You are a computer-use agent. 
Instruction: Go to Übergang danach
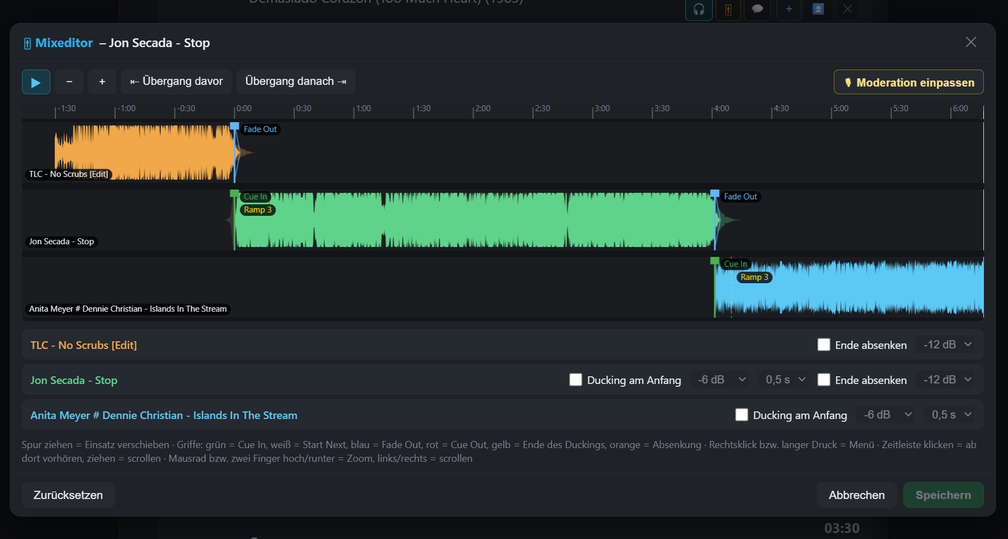(x=296, y=82)
